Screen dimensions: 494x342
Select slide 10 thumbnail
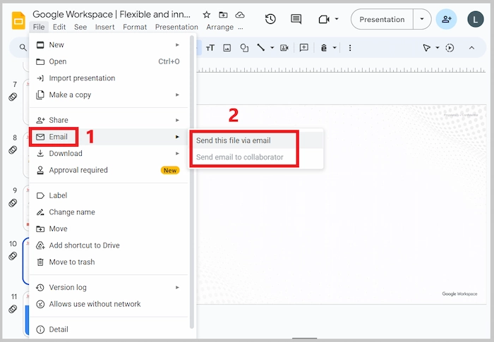(26, 261)
